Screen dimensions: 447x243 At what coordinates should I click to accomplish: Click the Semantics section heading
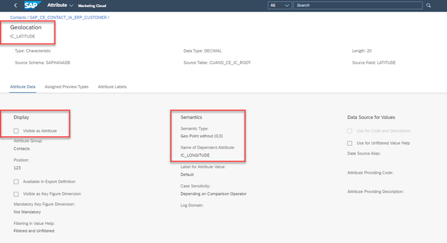click(191, 118)
